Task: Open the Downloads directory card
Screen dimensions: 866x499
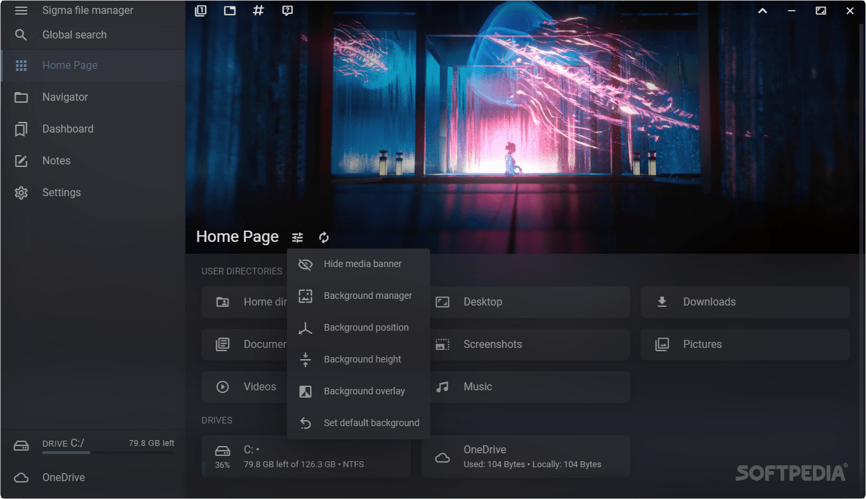Action: click(745, 302)
